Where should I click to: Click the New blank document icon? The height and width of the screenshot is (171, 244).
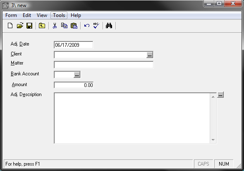[x=10, y=26]
